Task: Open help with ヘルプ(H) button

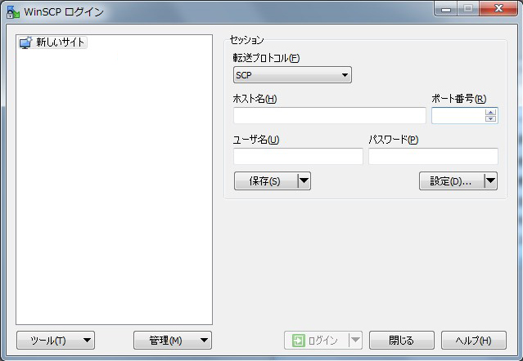Action: click(473, 341)
